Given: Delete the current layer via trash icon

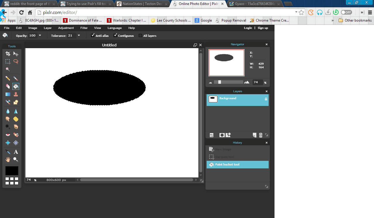Looking at the screenshot, I should (x=260, y=135).
